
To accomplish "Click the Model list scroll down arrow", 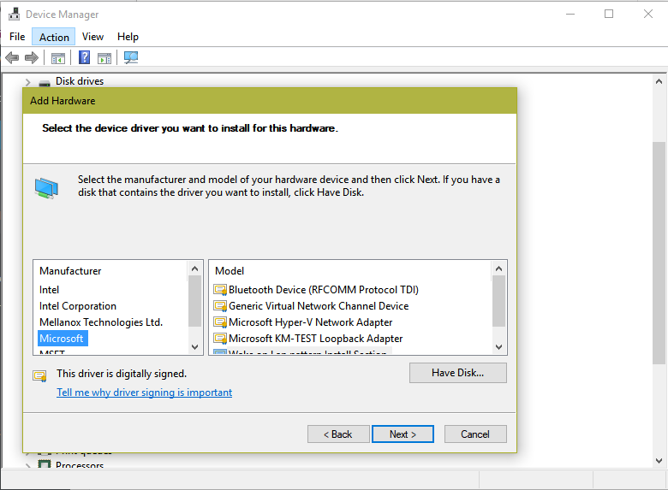I will click(x=499, y=346).
